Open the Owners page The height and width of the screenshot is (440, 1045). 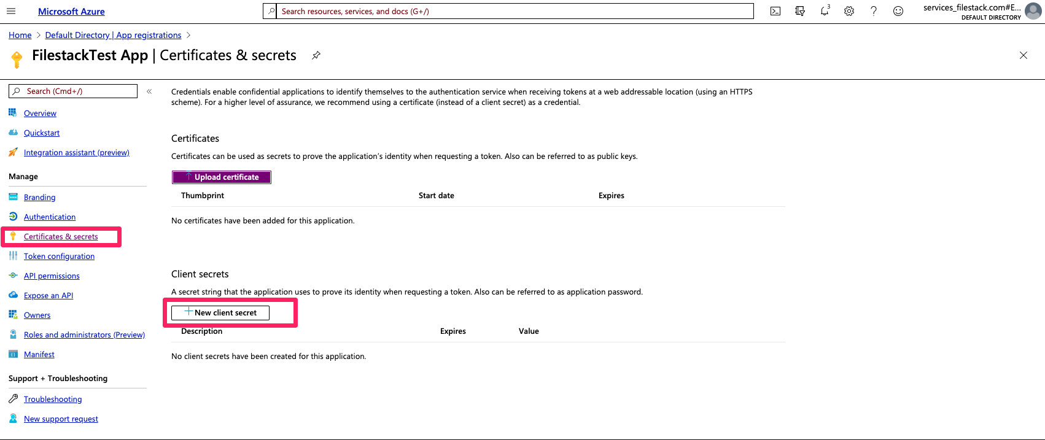point(37,315)
